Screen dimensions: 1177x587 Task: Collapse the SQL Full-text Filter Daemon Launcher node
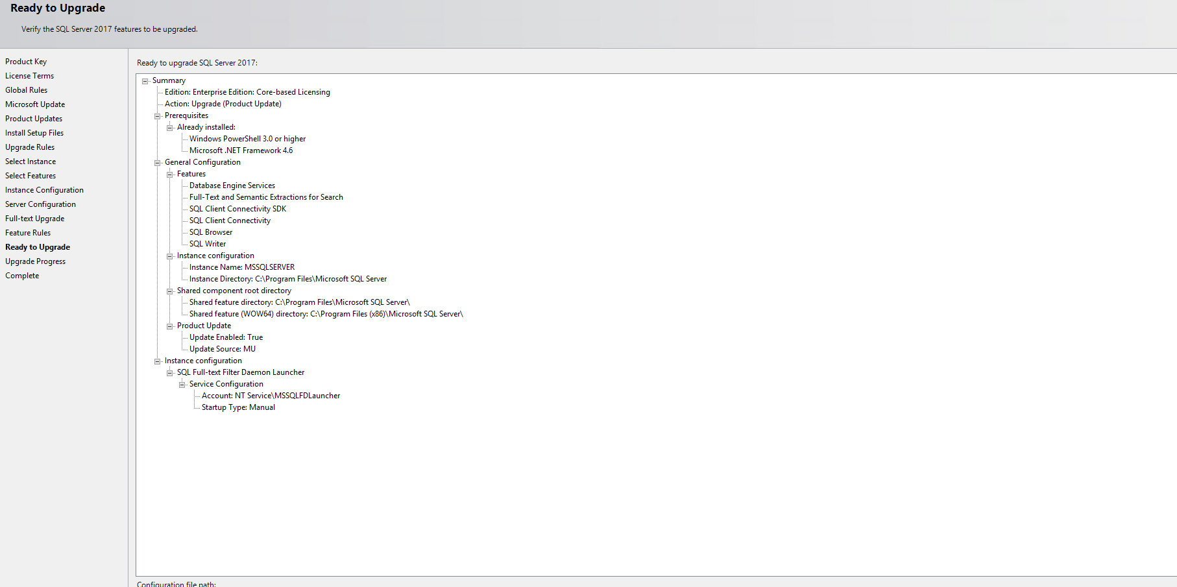(170, 373)
